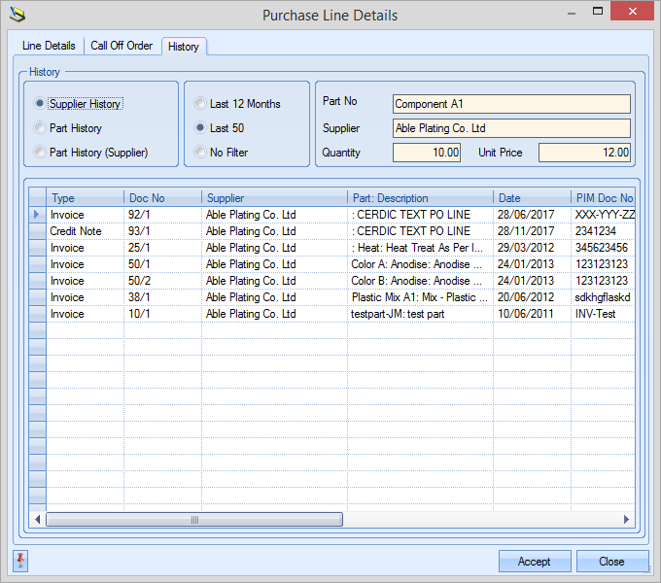661x583 pixels.
Task: Click the Close button at bottom right
Action: [x=611, y=562]
